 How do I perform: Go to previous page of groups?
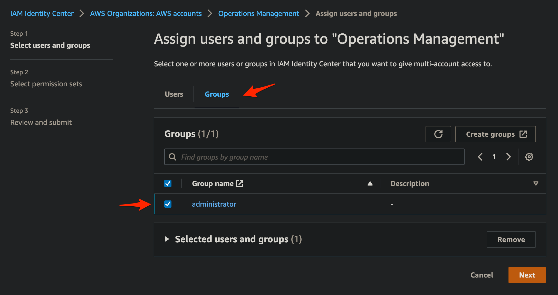(x=480, y=157)
